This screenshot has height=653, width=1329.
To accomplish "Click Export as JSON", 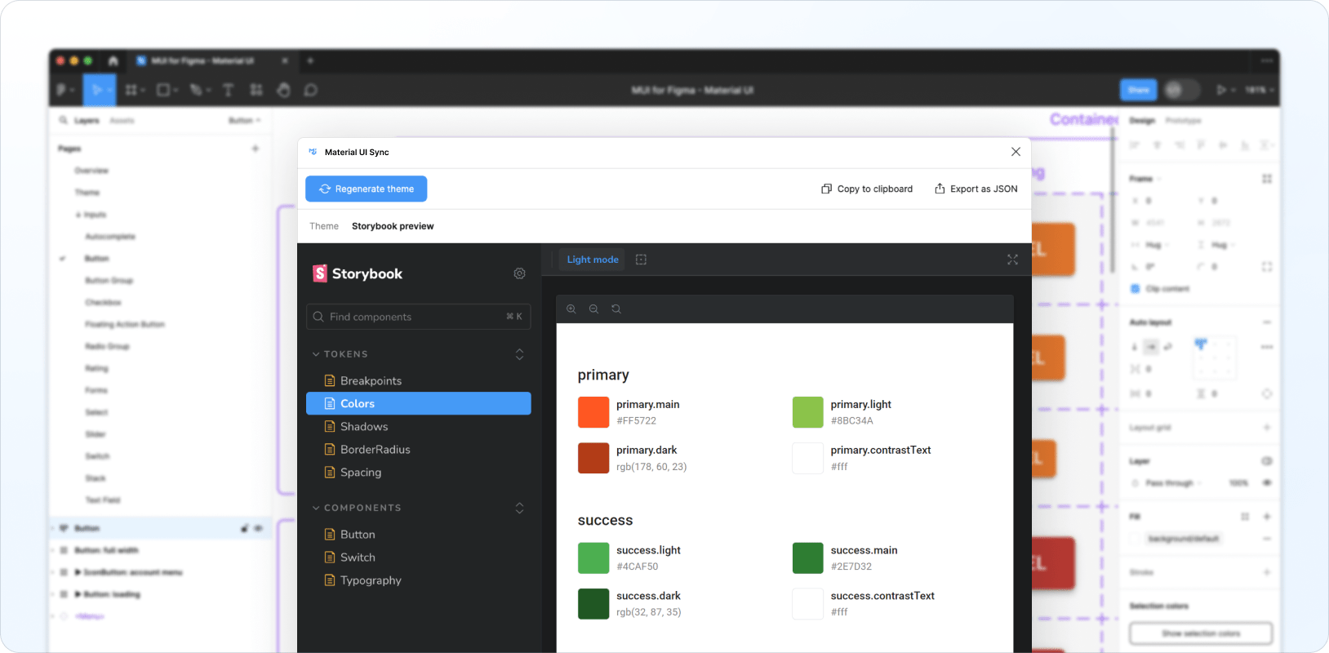I will click(x=976, y=189).
